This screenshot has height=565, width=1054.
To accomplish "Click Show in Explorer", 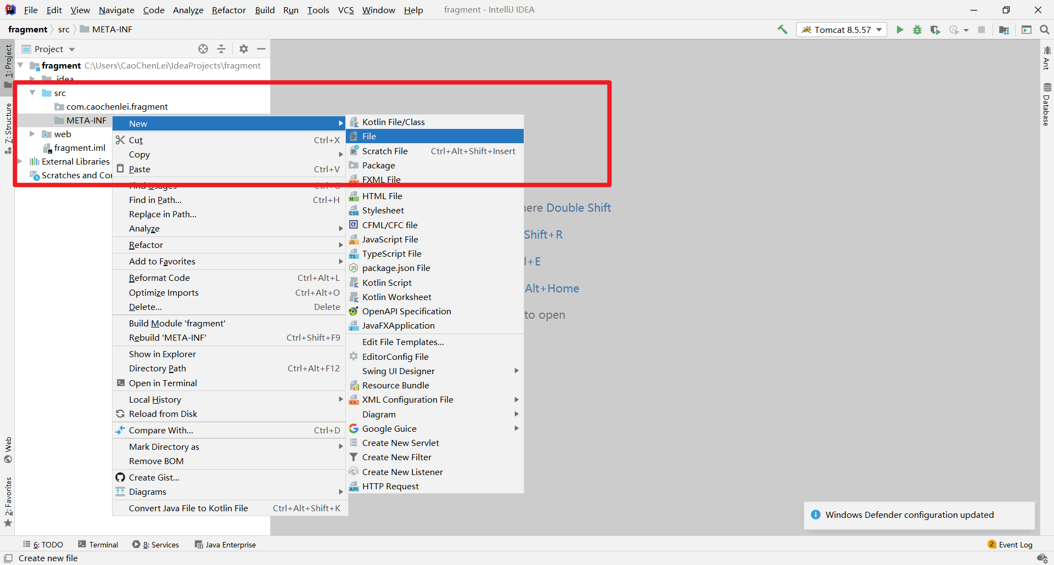I will tap(229, 354).
